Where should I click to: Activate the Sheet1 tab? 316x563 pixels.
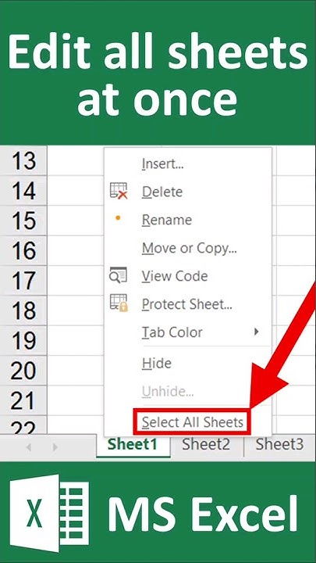133,445
